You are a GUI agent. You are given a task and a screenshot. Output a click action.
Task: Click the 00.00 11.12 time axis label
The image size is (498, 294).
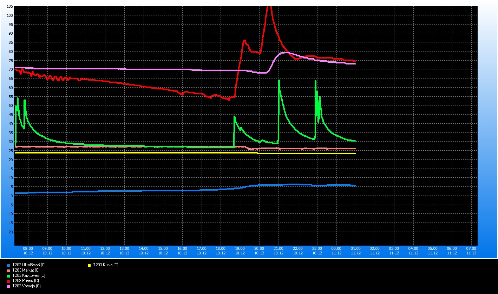tap(336, 251)
